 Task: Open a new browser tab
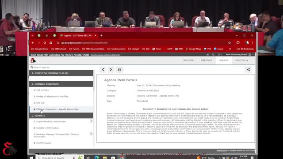[101, 35]
